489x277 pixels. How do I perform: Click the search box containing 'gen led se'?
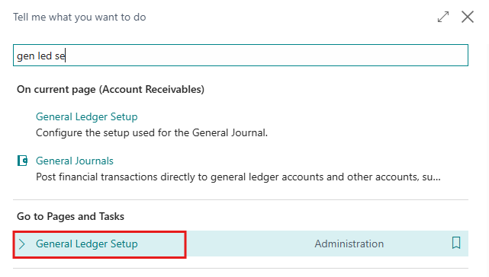click(x=240, y=56)
